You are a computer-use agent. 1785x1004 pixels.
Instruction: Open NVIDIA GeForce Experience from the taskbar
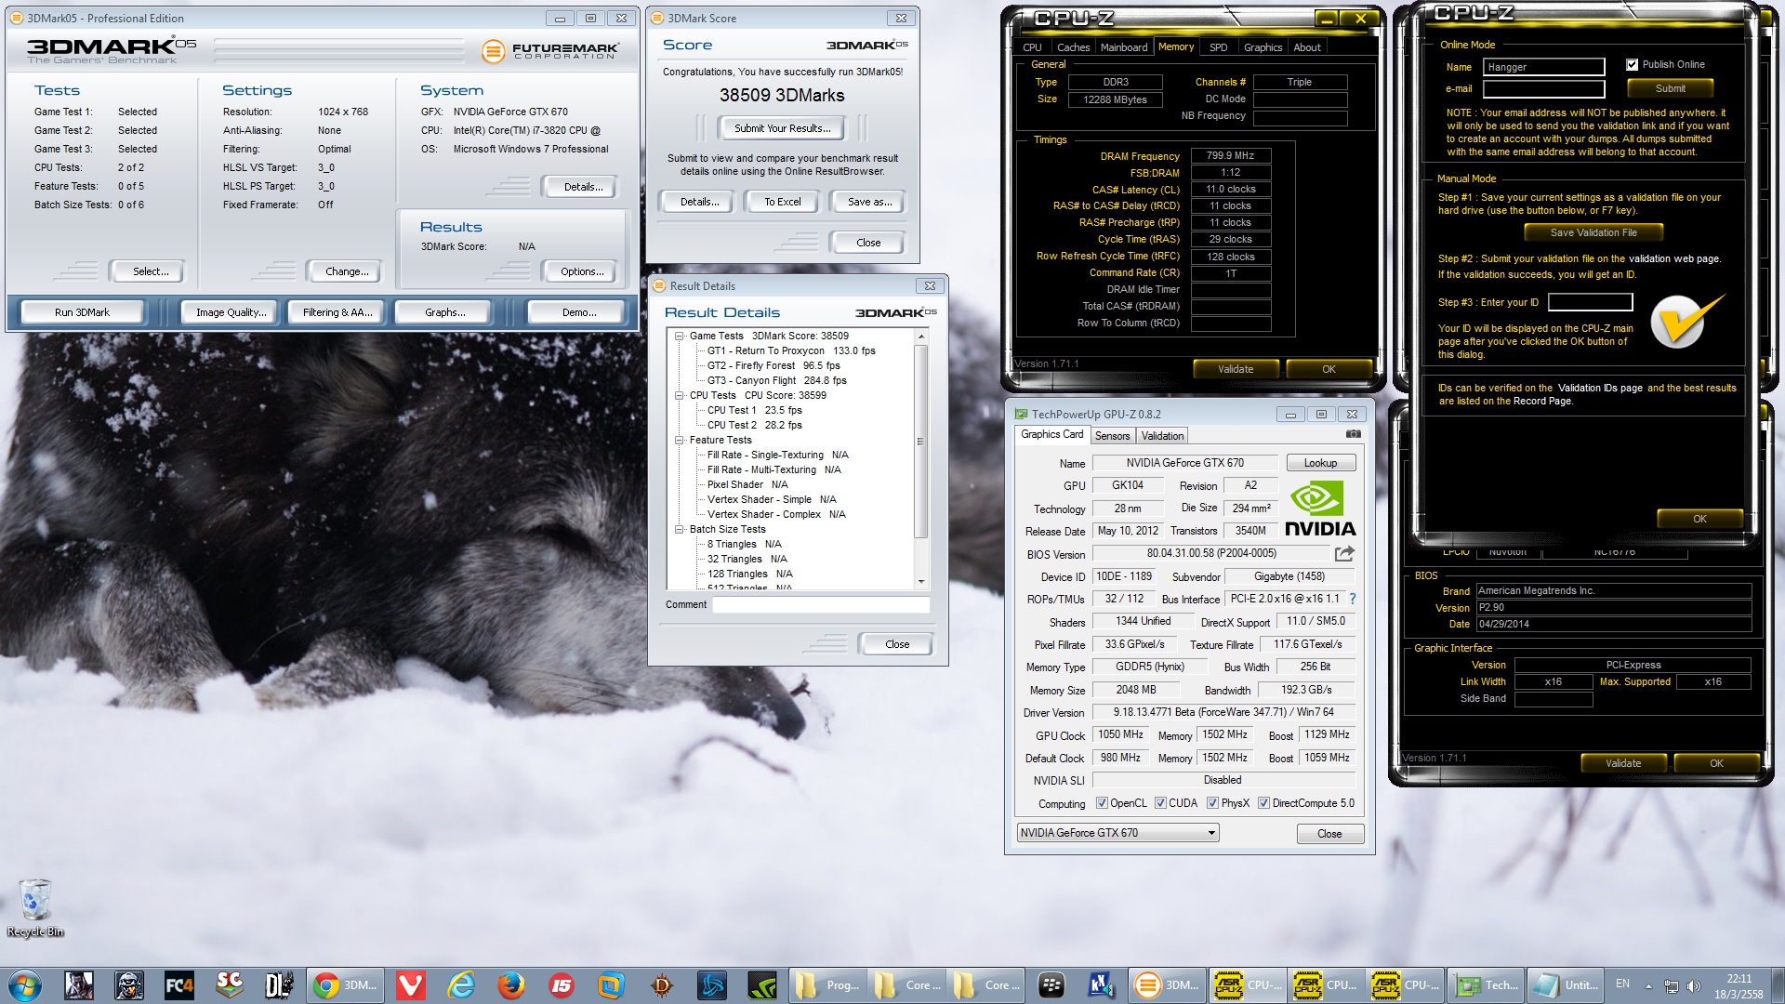(x=762, y=985)
